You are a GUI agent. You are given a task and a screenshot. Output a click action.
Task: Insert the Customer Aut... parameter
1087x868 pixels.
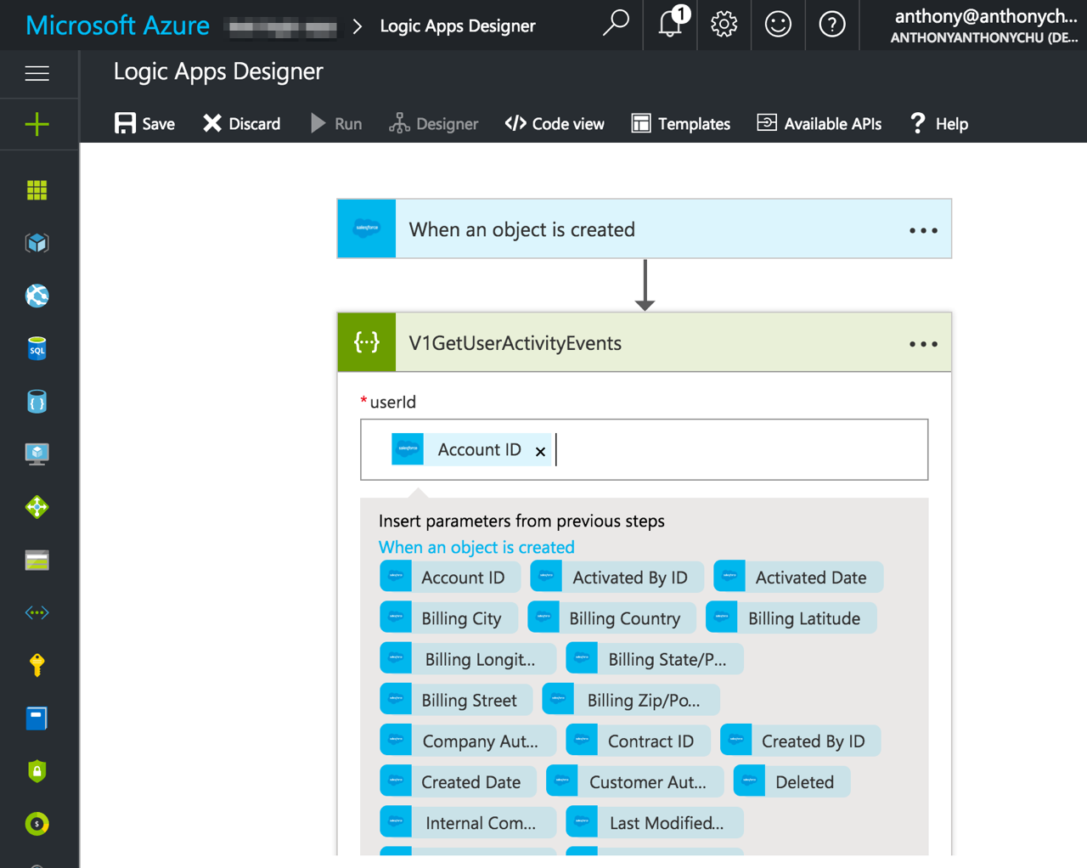[634, 781]
